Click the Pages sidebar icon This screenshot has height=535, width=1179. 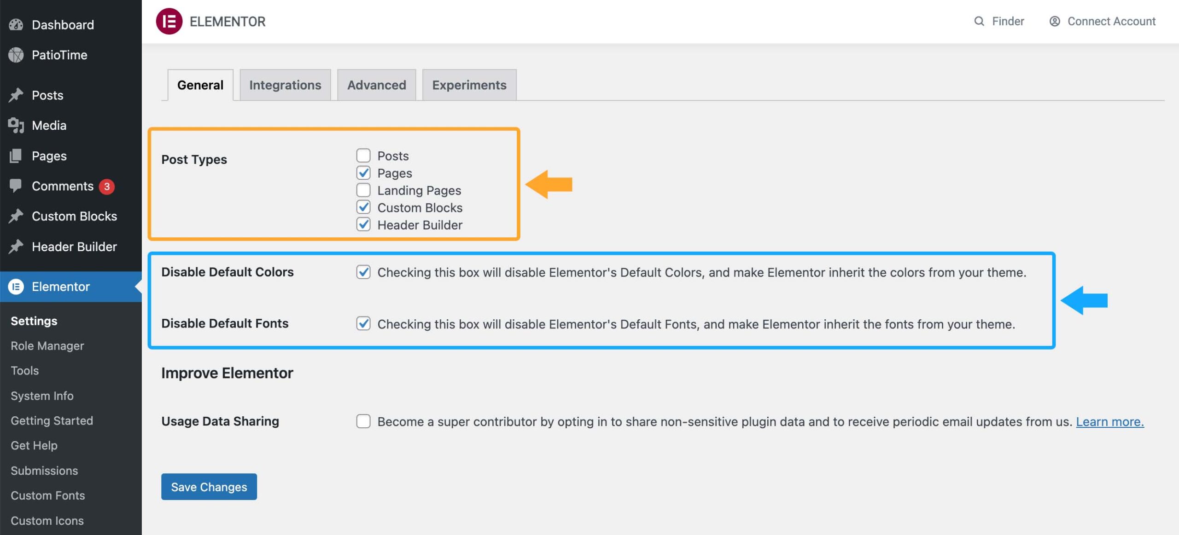click(15, 155)
